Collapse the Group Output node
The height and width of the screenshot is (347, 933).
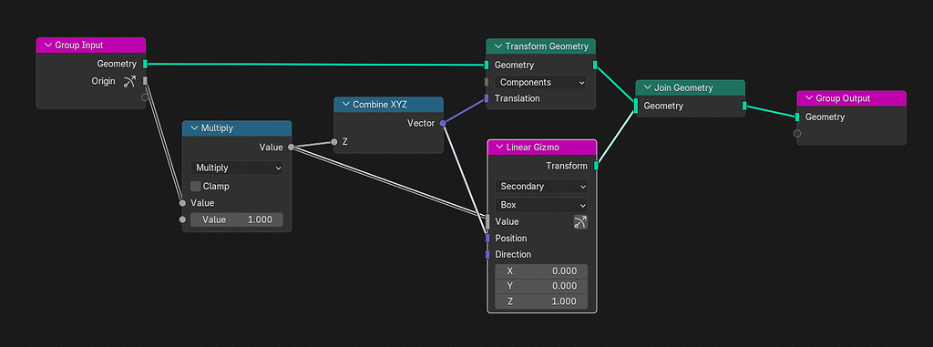(809, 98)
